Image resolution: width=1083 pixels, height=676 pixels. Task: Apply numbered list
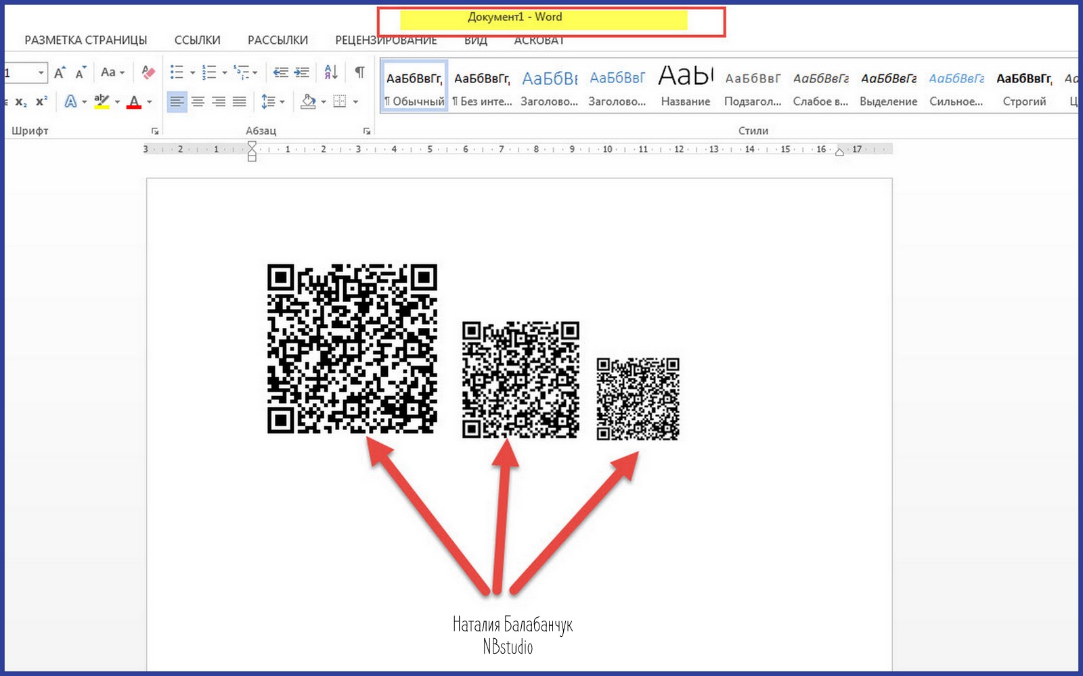point(209,72)
